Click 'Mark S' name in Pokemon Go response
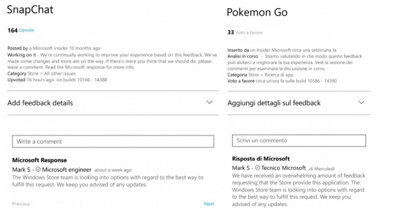 point(241,168)
